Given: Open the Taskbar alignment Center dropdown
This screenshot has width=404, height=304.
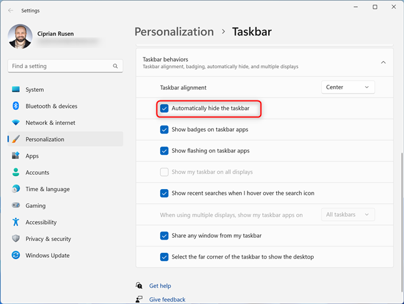Looking at the screenshot, I should pos(348,87).
